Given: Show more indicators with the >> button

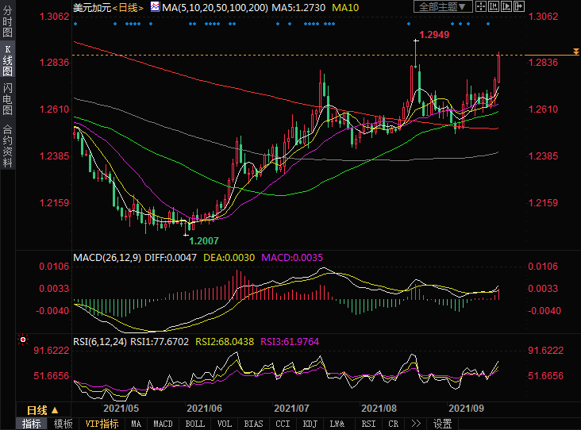Looking at the screenshot, I should pyautogui.click(x=415, y=424).
